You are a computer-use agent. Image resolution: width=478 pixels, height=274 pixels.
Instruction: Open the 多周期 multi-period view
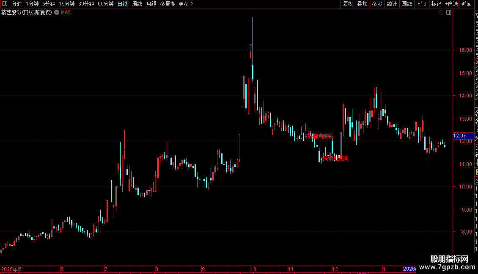(x=168, y=4)
